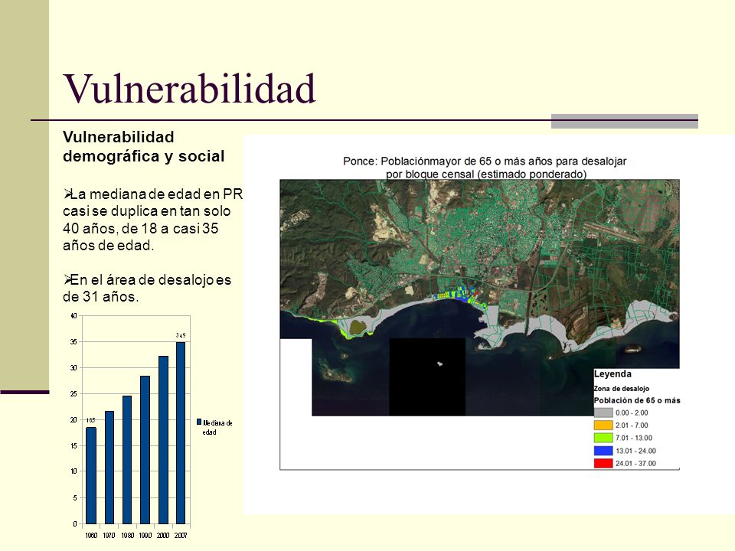Click the black square patch on the map
This screenshot has width=735, height=551.
click(427, 377)
